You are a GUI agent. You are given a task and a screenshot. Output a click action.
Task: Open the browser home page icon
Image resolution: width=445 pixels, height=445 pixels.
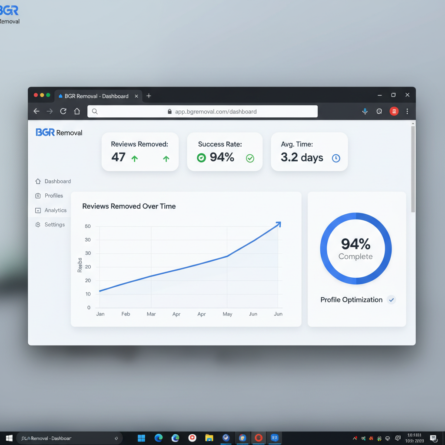coord(77,111)
